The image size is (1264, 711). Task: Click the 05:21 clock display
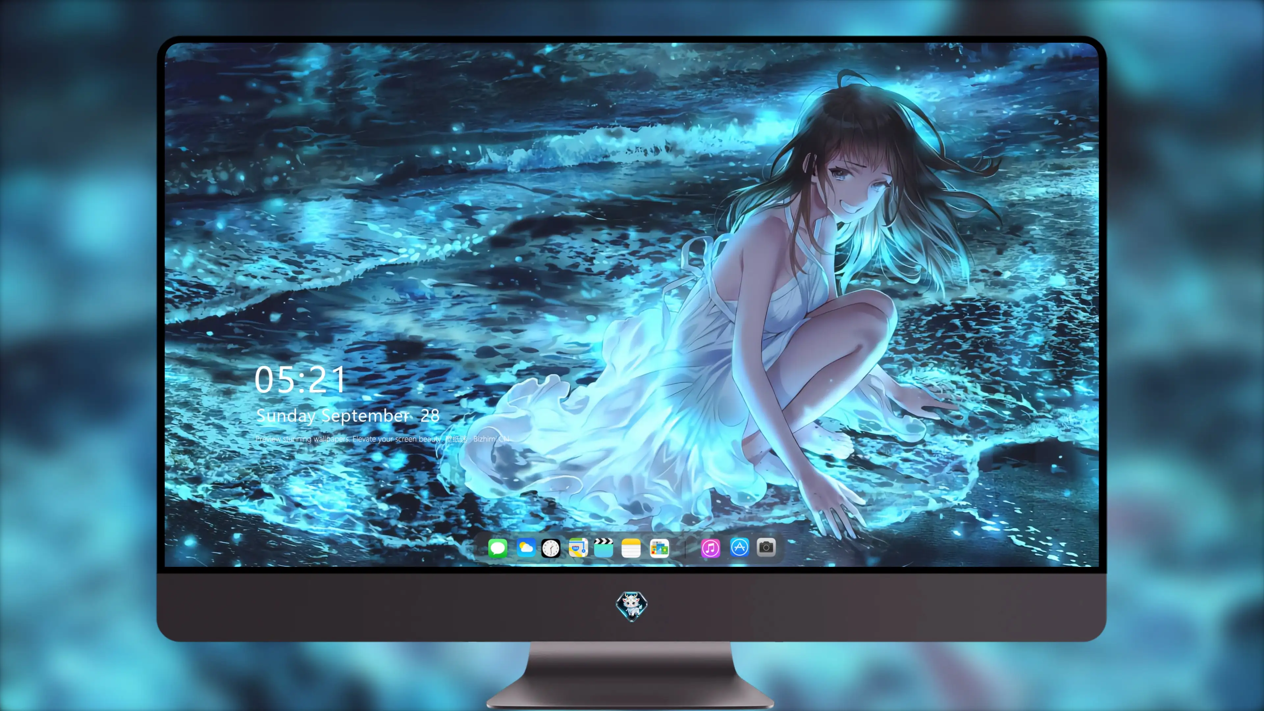[x=300, y=380]
